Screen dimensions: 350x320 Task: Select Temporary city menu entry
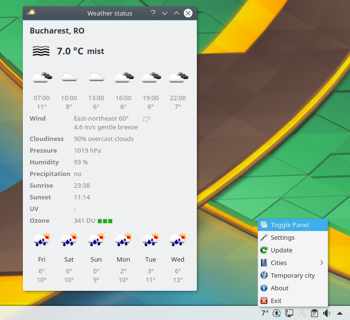coord(293,275)
